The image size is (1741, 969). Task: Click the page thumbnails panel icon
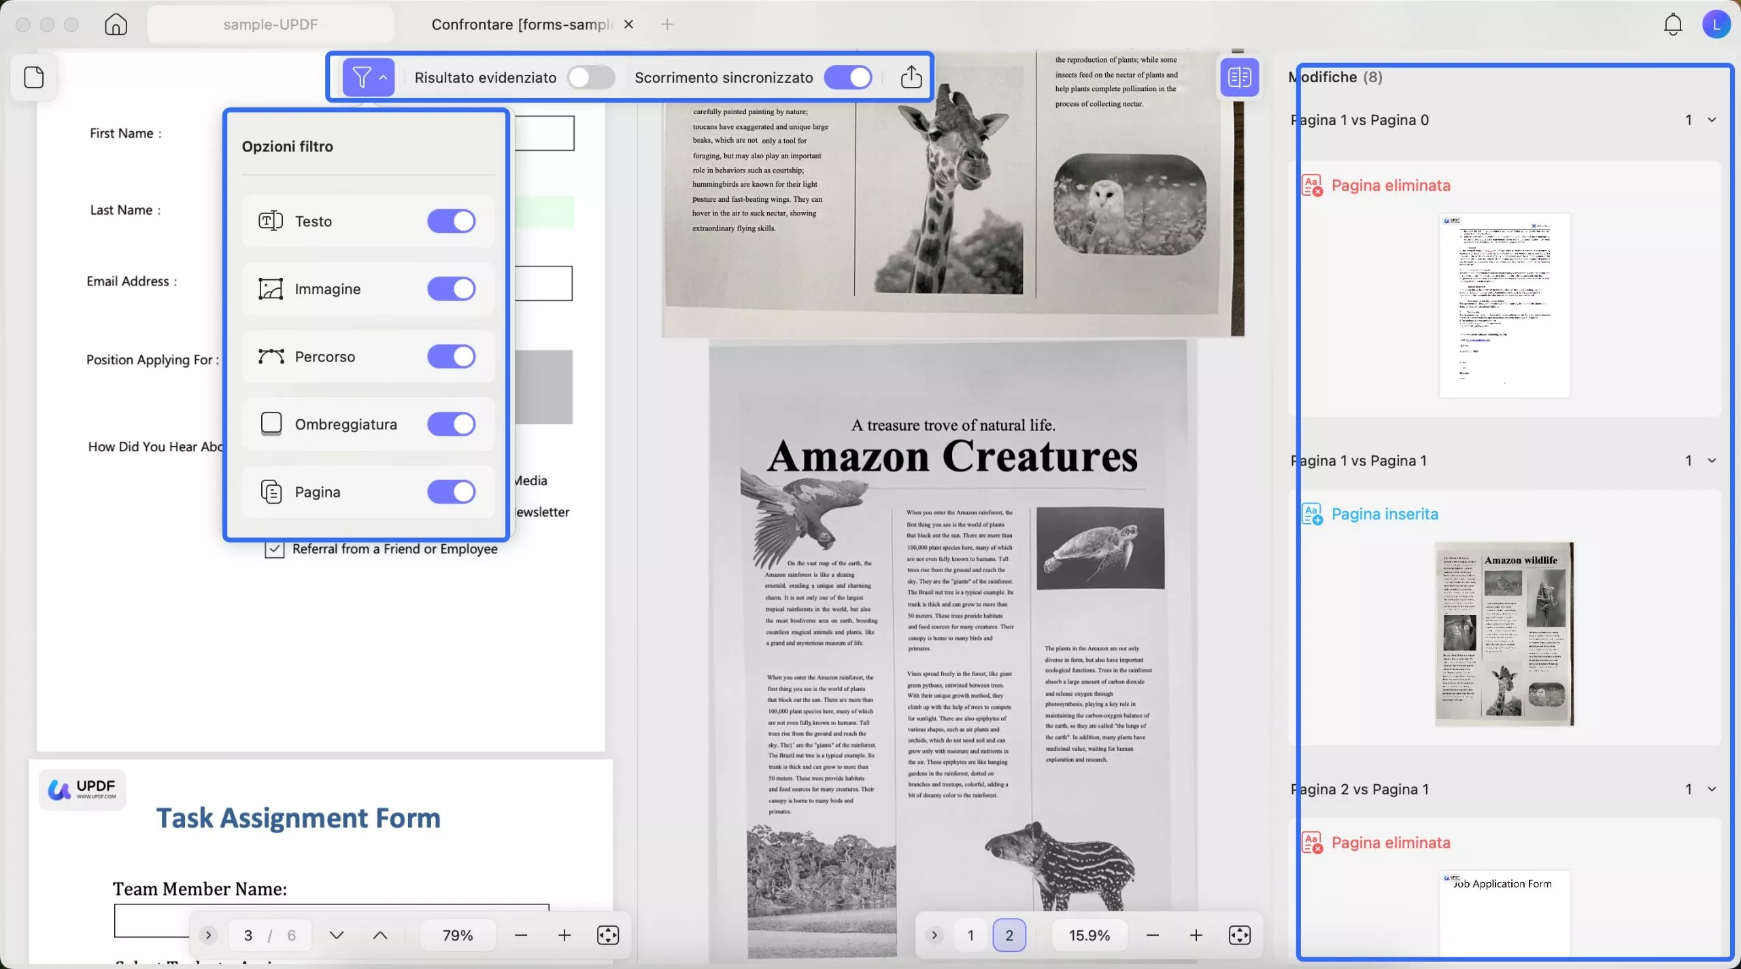(x=34, y=77)
